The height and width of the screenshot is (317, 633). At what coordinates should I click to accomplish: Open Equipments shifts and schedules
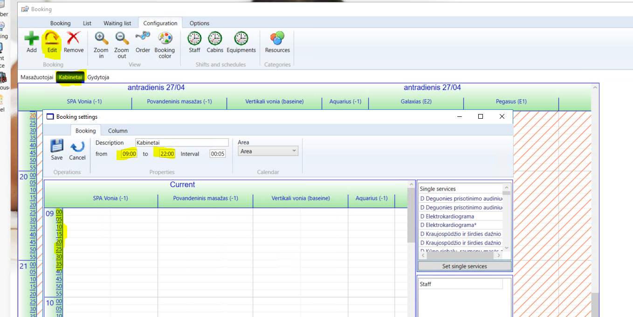pyautogui.click(x=241, y=39)
